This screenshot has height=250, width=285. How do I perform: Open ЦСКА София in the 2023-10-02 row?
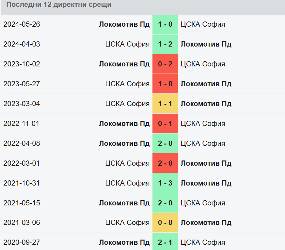coord(203,64)
